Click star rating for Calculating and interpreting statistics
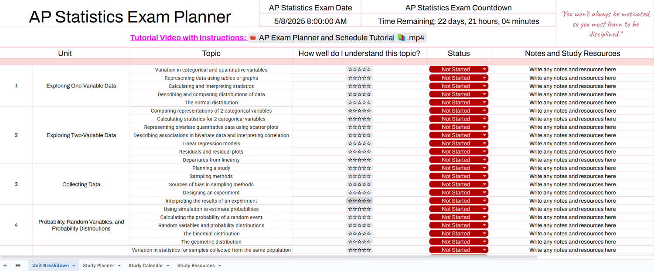This screenshot has width=654, height=271. point(359,86)
